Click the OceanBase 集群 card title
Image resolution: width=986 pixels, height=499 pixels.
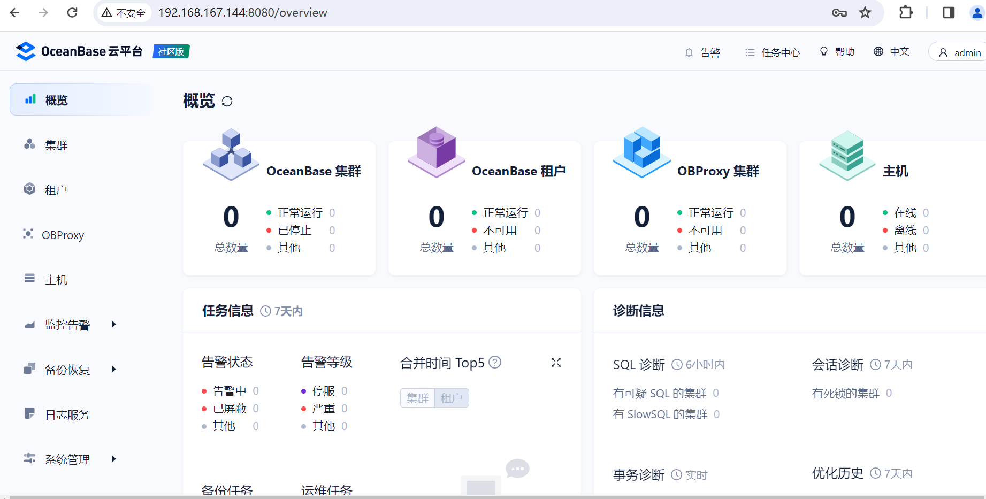314,171
